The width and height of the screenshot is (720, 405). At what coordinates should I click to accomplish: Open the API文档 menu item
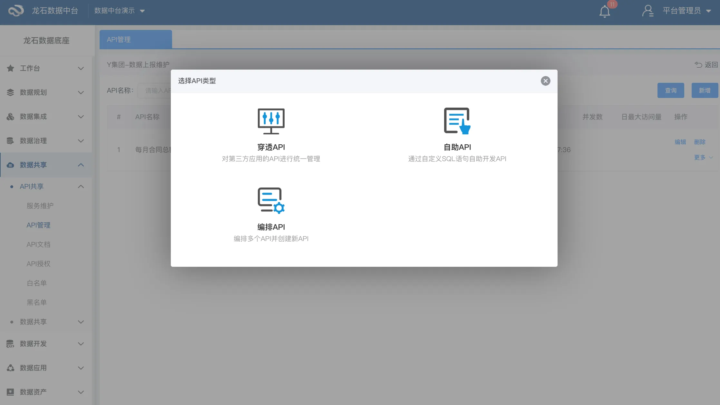coord(38,245)
